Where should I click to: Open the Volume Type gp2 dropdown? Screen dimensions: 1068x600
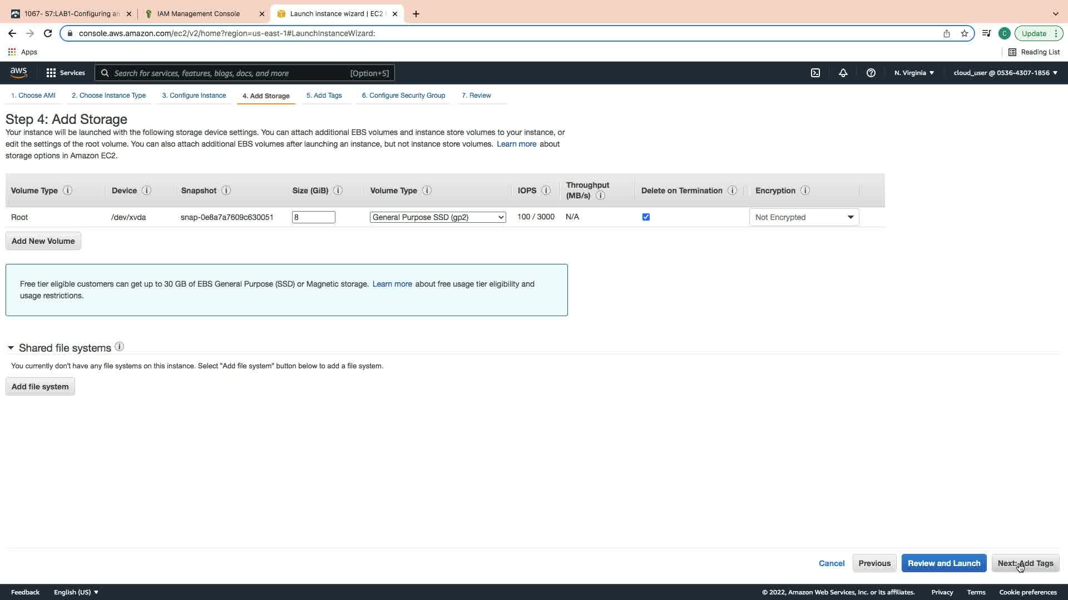[438, 217]
